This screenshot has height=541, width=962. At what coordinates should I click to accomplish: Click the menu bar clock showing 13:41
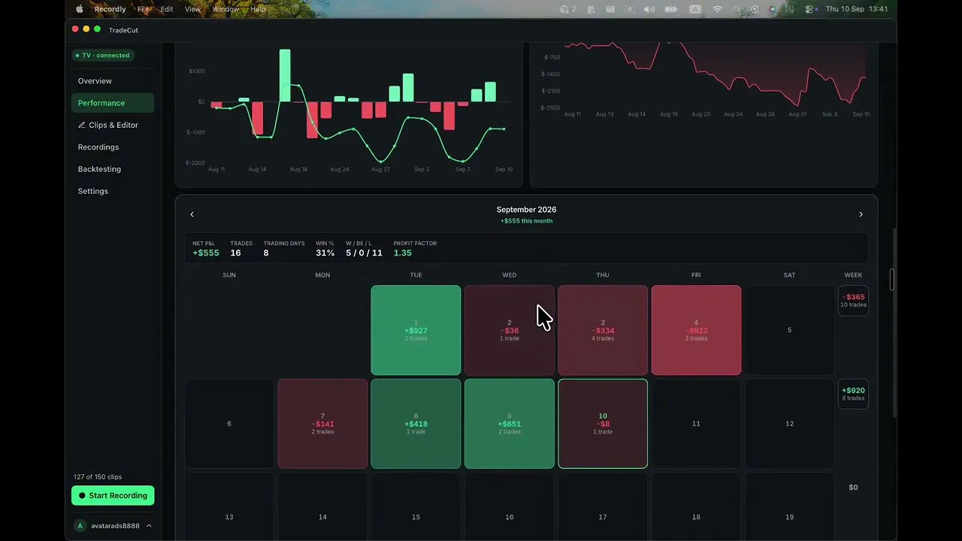coord(857,9)
